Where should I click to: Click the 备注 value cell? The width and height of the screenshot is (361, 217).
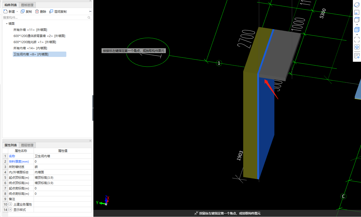point(63,199)
